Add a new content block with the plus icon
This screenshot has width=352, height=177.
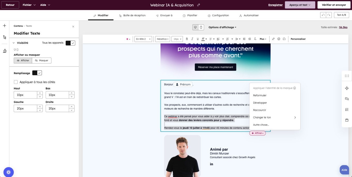click(4, 26)
